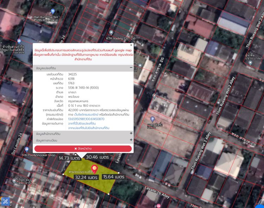Click the water station marker near Thim Rueang Wet 2

[x=250, y=63]
